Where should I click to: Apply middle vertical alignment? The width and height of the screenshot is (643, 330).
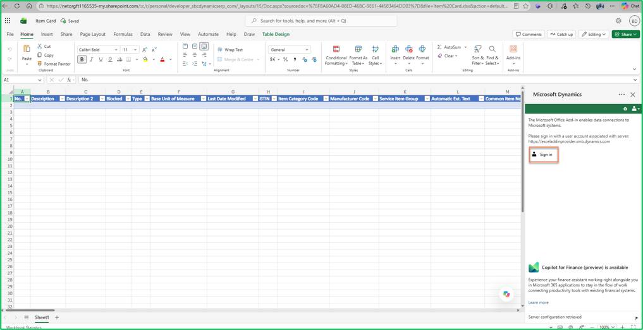tap(195, 46)
